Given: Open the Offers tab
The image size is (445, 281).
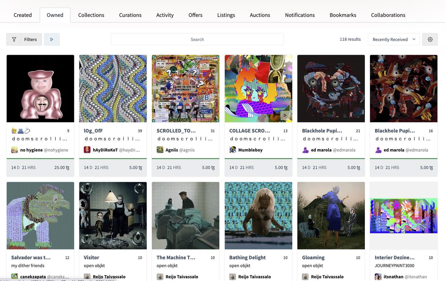Looking at the screenshot, I should pyautogui.click(x=196, y=15).
